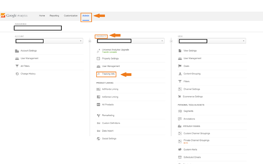Expand Remarketing
Viewport: 263px width, 164px height.
108,115
